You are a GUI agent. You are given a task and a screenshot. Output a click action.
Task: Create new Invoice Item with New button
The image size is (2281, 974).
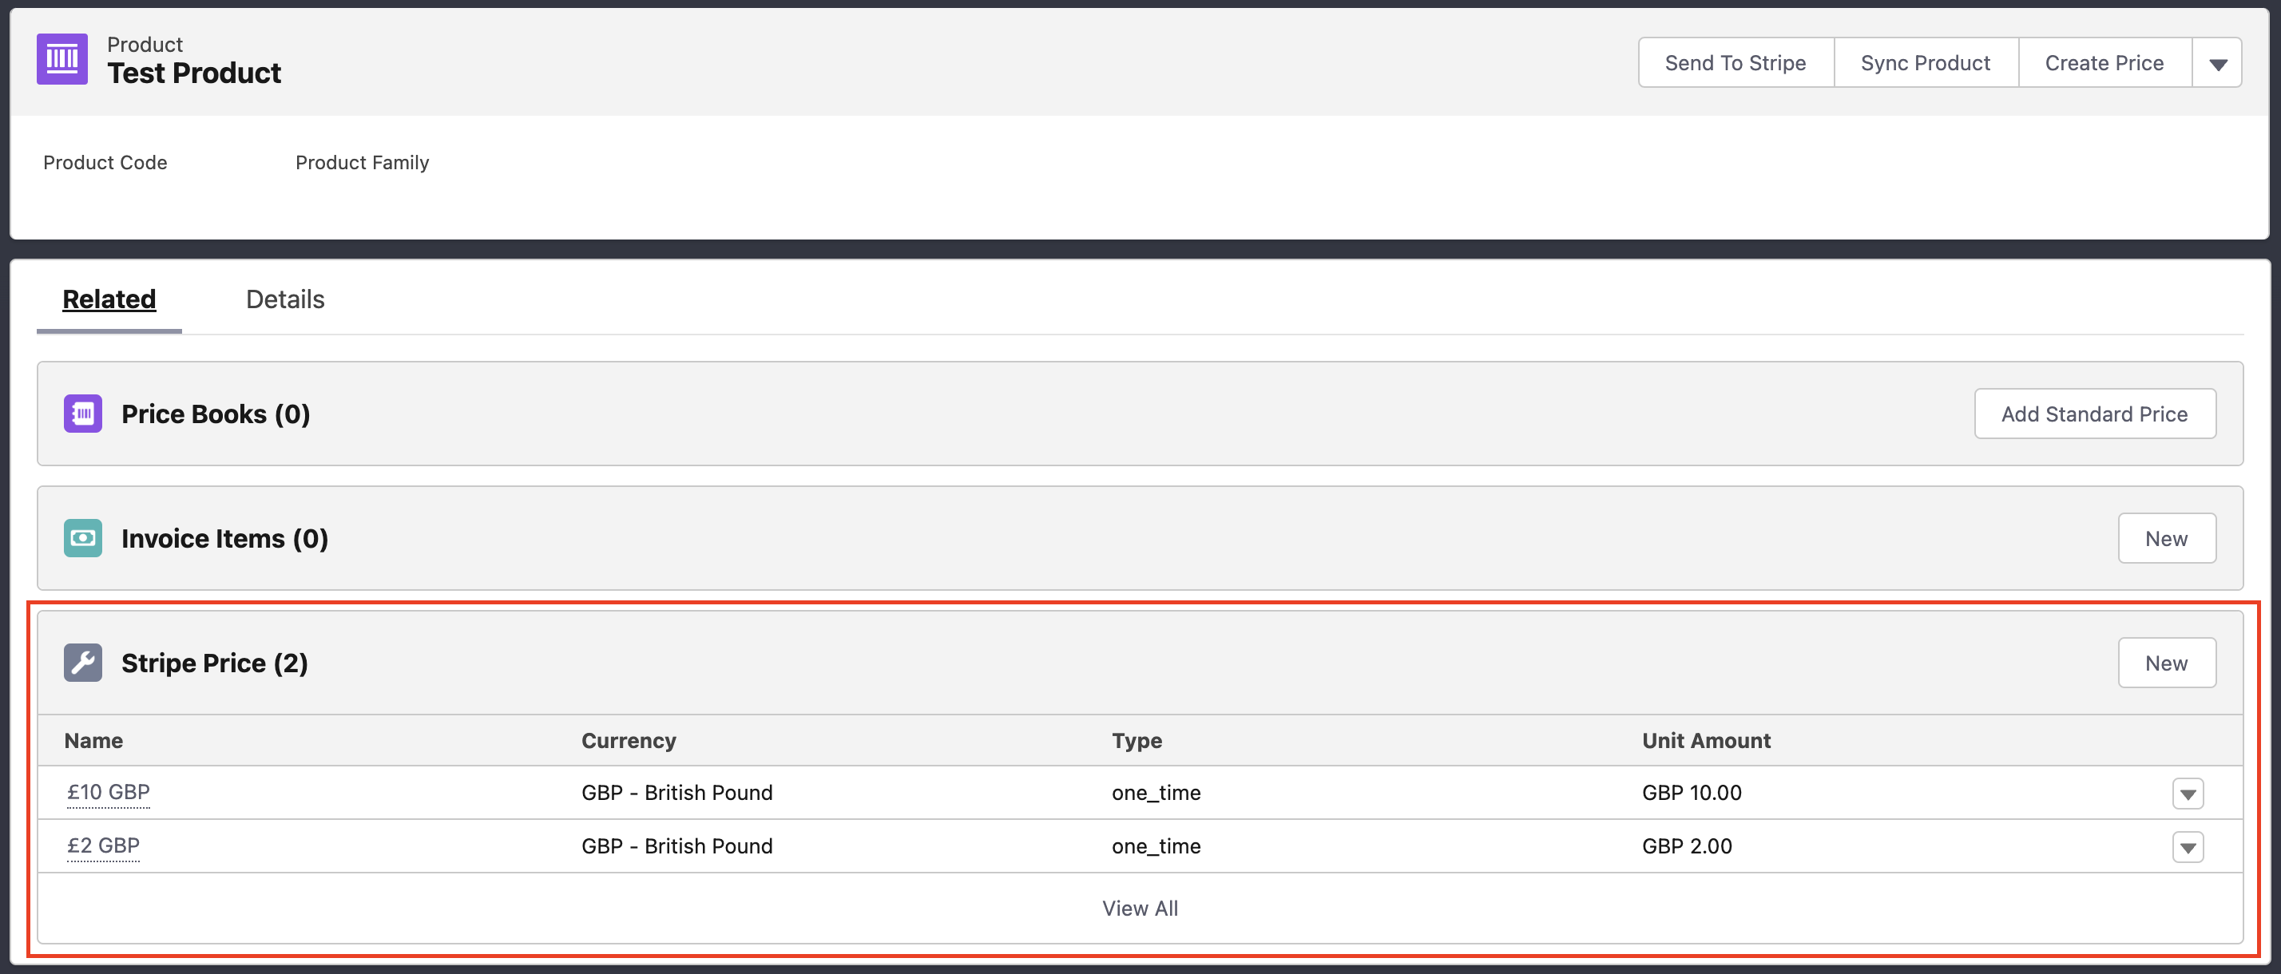point(2166,538)
